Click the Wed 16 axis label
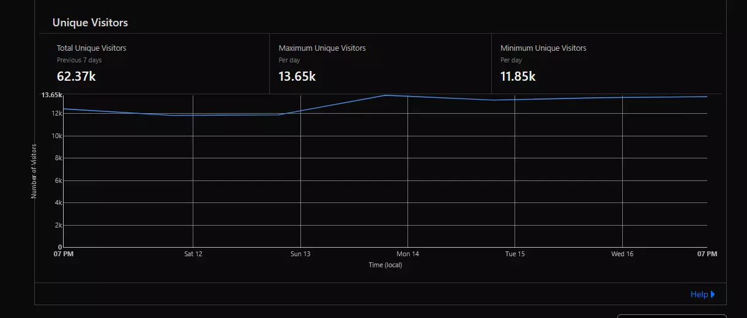747x318 pixels. [x=622, y=254]
